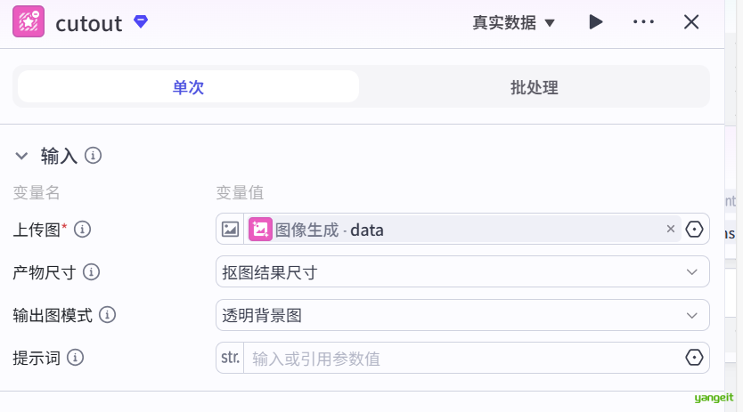
Task: Show info for the 输入 section
Action: pos(93,157)
